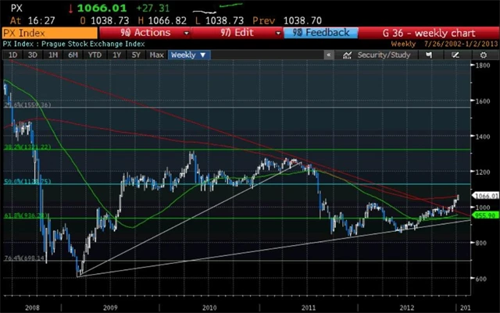
Task: Click the annotate pencil icon
Action: pyautogui.click(x=455, y=55)
